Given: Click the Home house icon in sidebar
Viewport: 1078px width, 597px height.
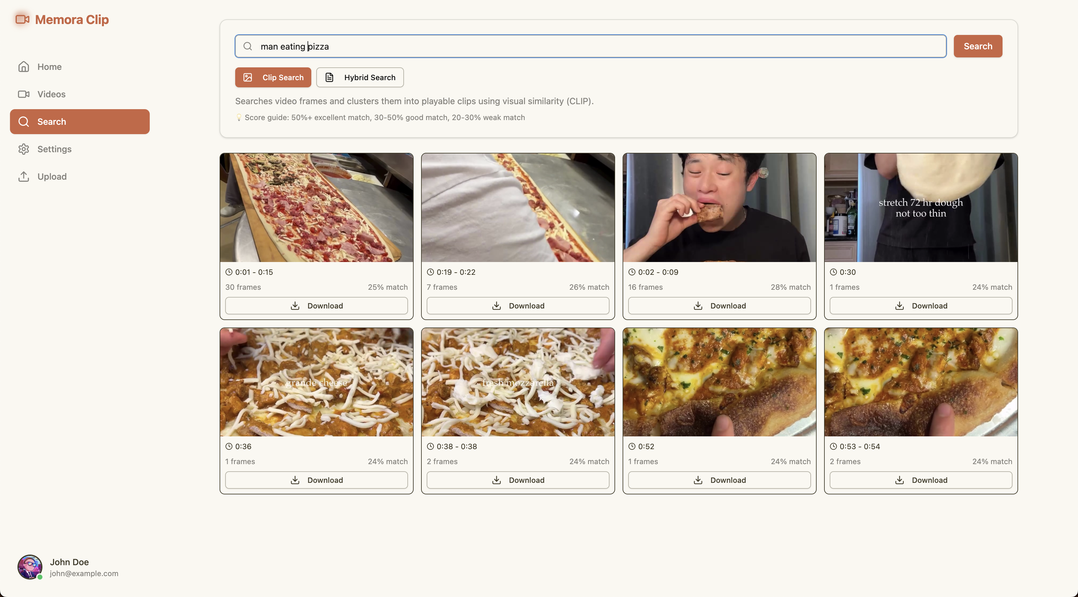Looking at the screenshot, I should pos(24,66).
